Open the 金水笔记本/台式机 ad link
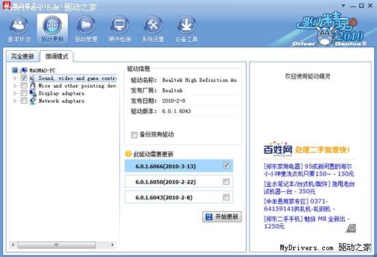Image resolution: width=377 pixels, height=257 pixels. point(308,188)
